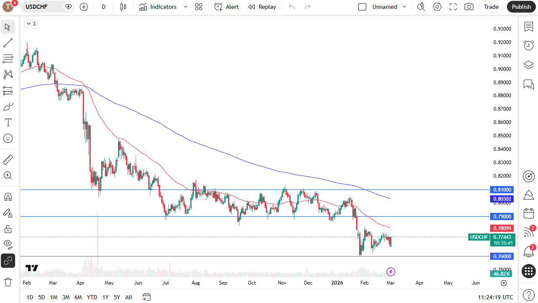Viewport: 538px width, 303px height.
Task: Toggle the linked drawings sync button
Action: coord(8,261)
